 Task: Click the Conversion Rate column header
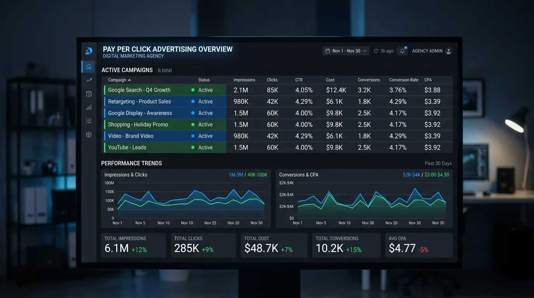click(404, 80)
